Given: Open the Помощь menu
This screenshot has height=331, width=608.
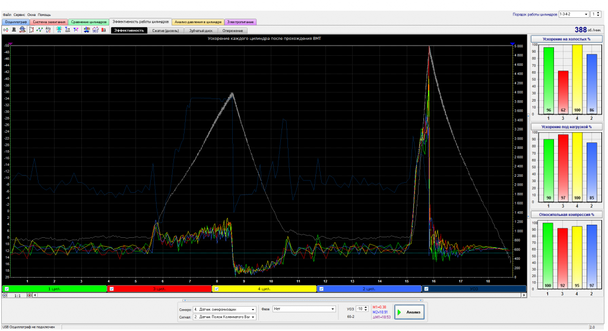Looking at the screenshot, I should (44, 15).
